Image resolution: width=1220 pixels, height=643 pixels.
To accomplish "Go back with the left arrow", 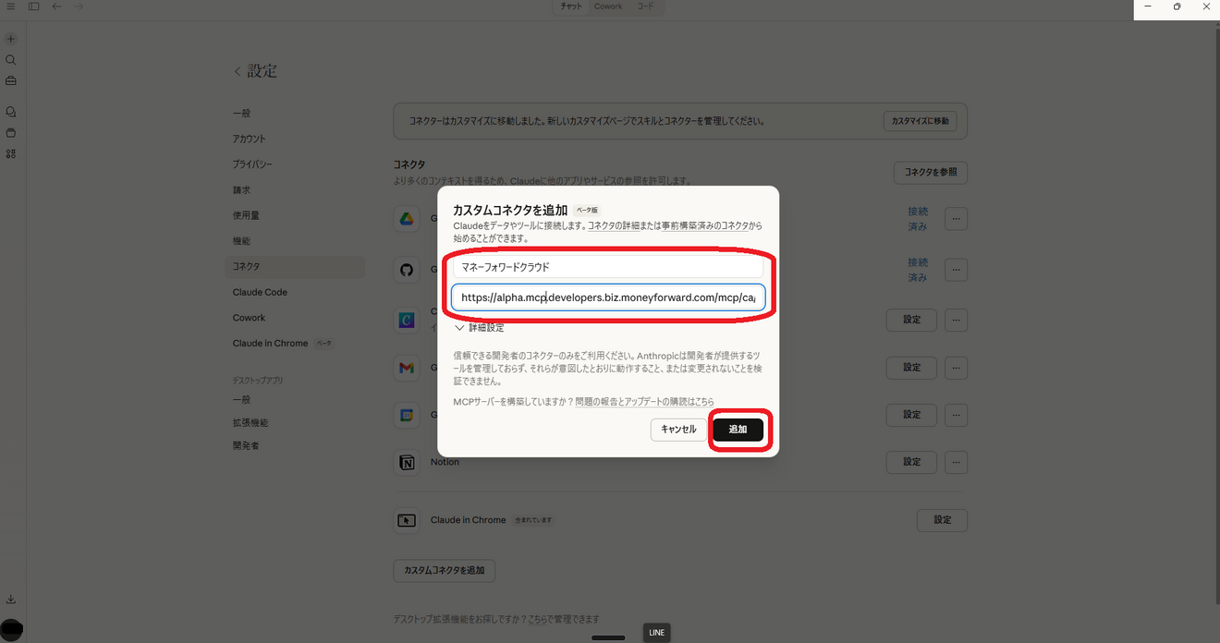I will pyautogui.click(x=56, y=6).
